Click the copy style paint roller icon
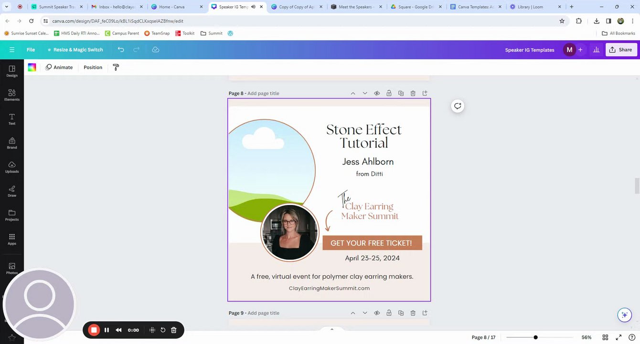This screenshot has height=344, width=640. pyautogui.click(x=116, y=67)
